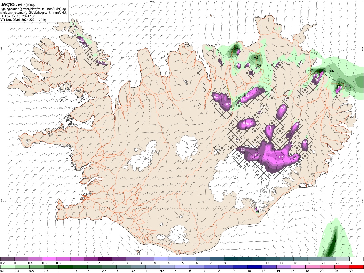
Task: Select the crimson 25–30 rain legend swatch
Action: pos(342,267)
